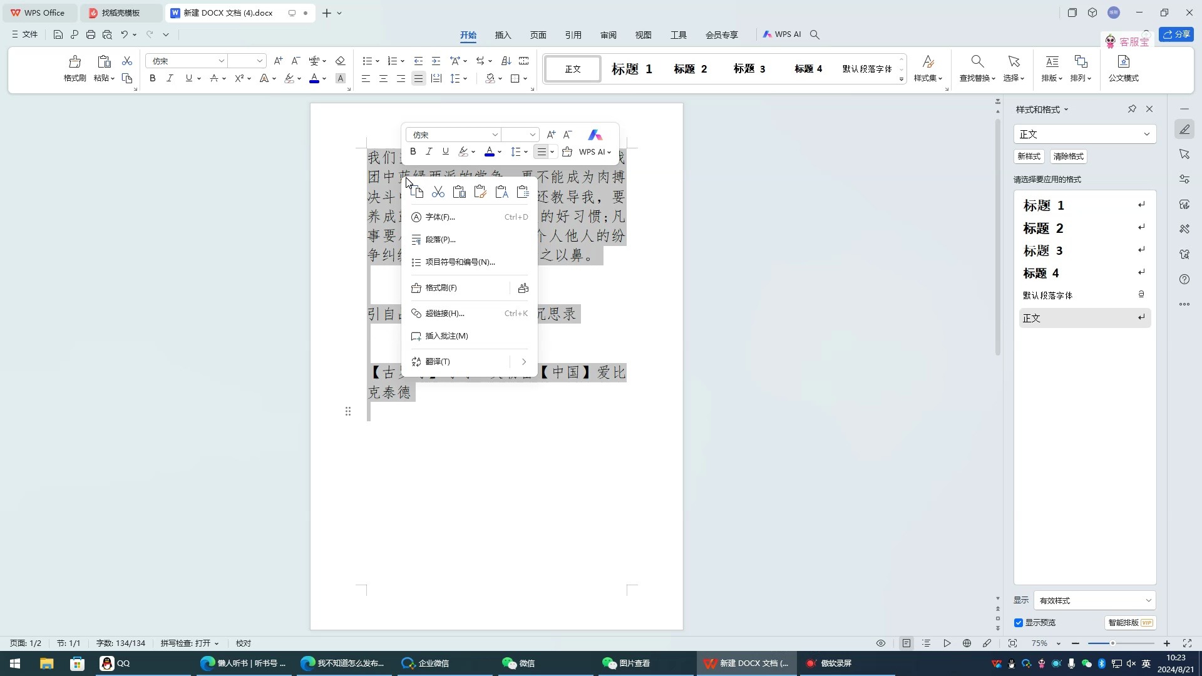1202x676 pixels.
Task: Click the WPS AI logo in mini toolbar
Action: point(595,135)
